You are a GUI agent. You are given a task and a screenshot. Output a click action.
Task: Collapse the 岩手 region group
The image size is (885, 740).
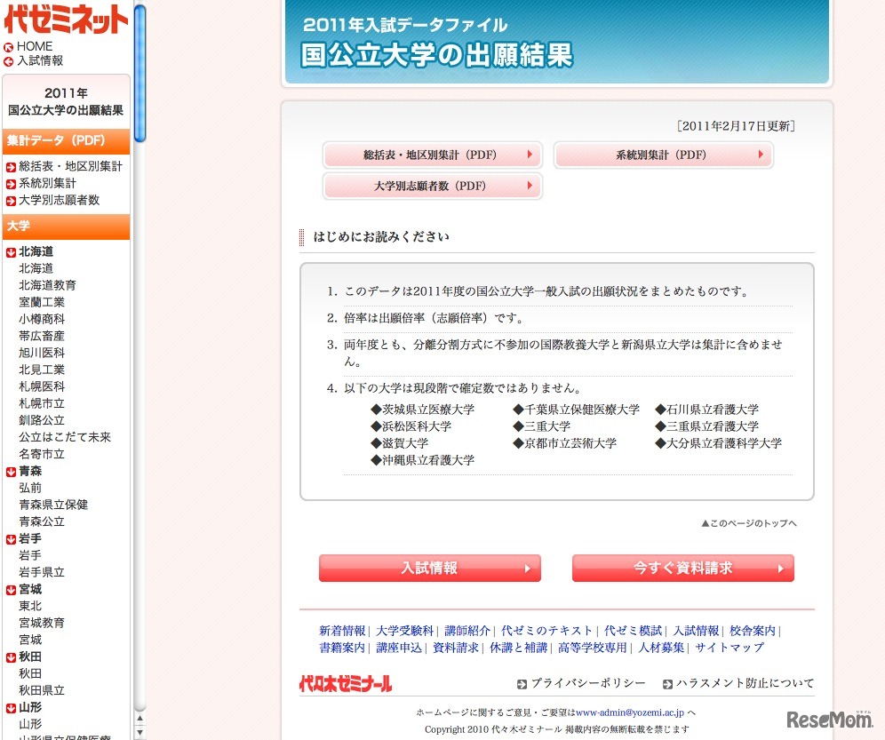(x=11, y=539)
